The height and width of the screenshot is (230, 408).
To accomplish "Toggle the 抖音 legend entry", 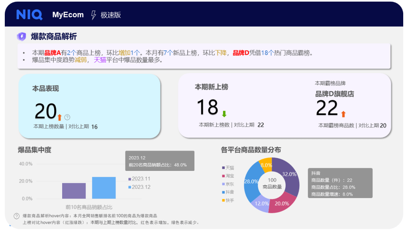I will coord(228,192).
